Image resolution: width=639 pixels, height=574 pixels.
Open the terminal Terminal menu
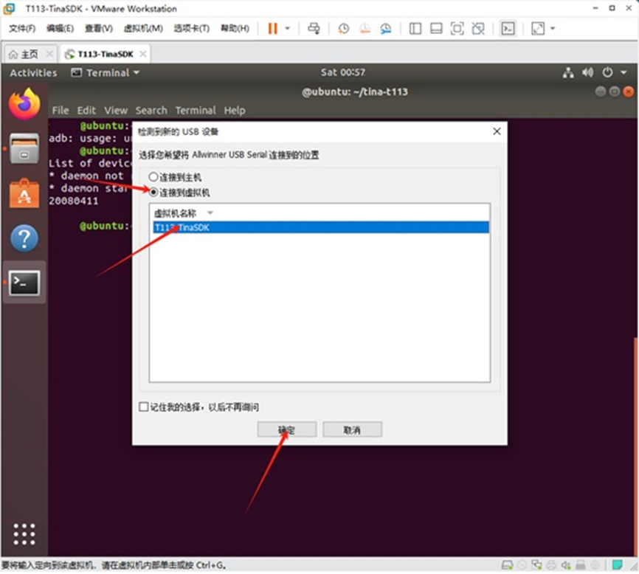coord(196,111)
